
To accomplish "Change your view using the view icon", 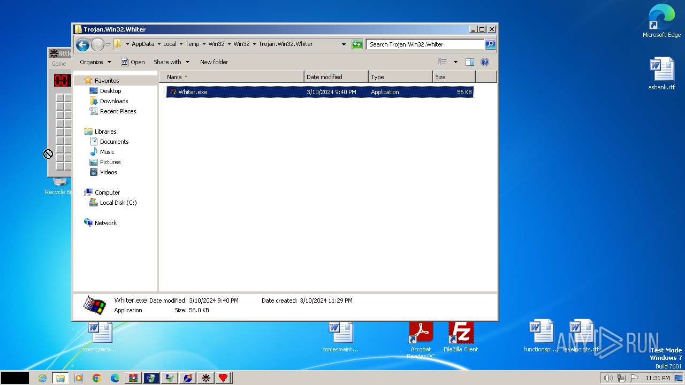I will [x=443, y=62].
